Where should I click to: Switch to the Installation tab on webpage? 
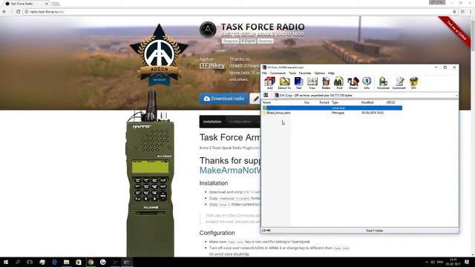pyautogui.click(x=212, y=122)
